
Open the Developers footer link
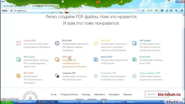pyautogui.click(x=114, y=94)
